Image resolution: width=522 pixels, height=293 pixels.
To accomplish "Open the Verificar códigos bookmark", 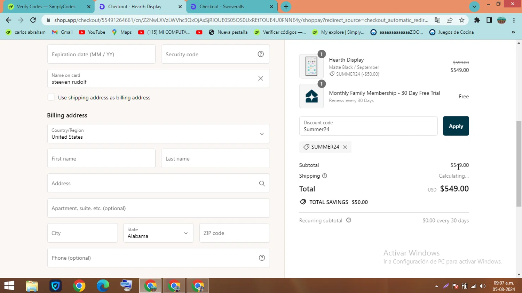I will (280, 32).
